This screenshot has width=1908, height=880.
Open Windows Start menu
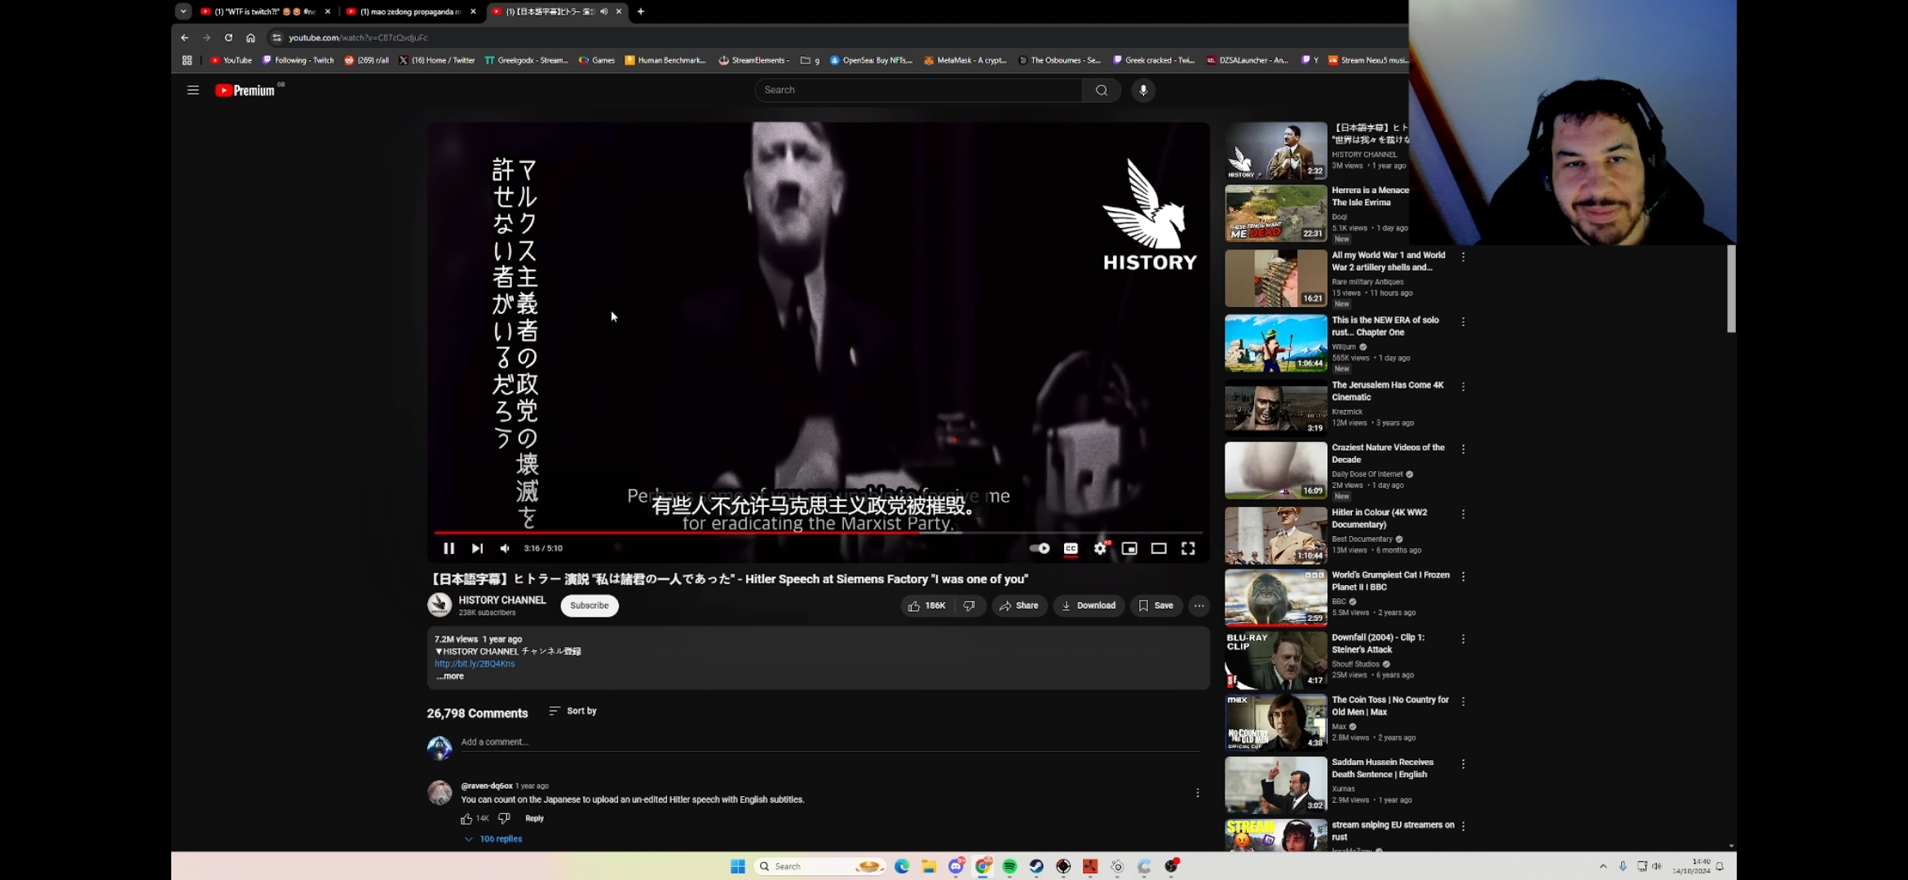pyautogui.click(x=738, y=866)
